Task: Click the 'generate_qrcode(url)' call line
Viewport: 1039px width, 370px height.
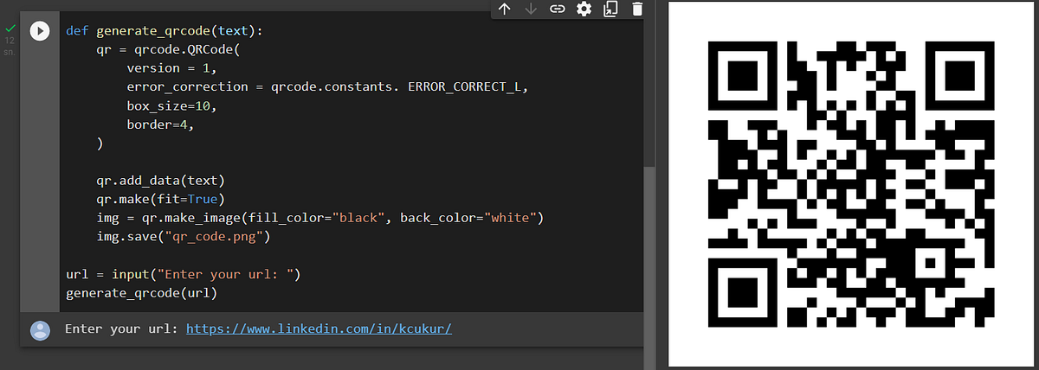Action: (x=141, y=293)
